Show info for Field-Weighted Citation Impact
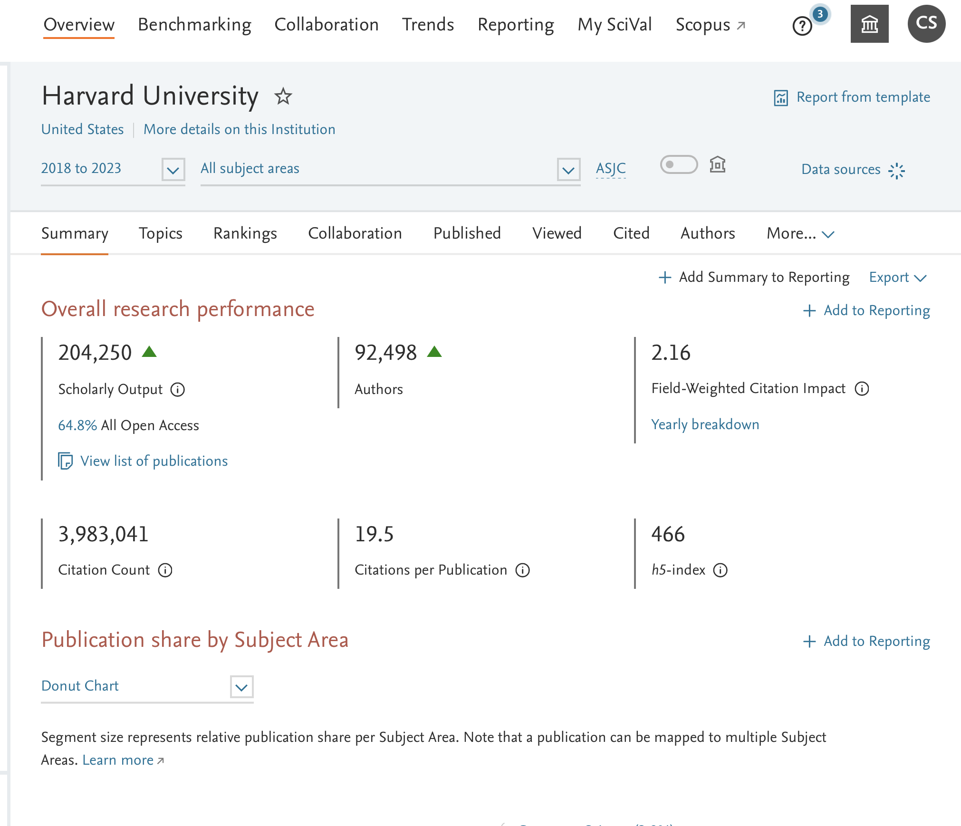This screenshot has height=826, width=961. [862, 389]
